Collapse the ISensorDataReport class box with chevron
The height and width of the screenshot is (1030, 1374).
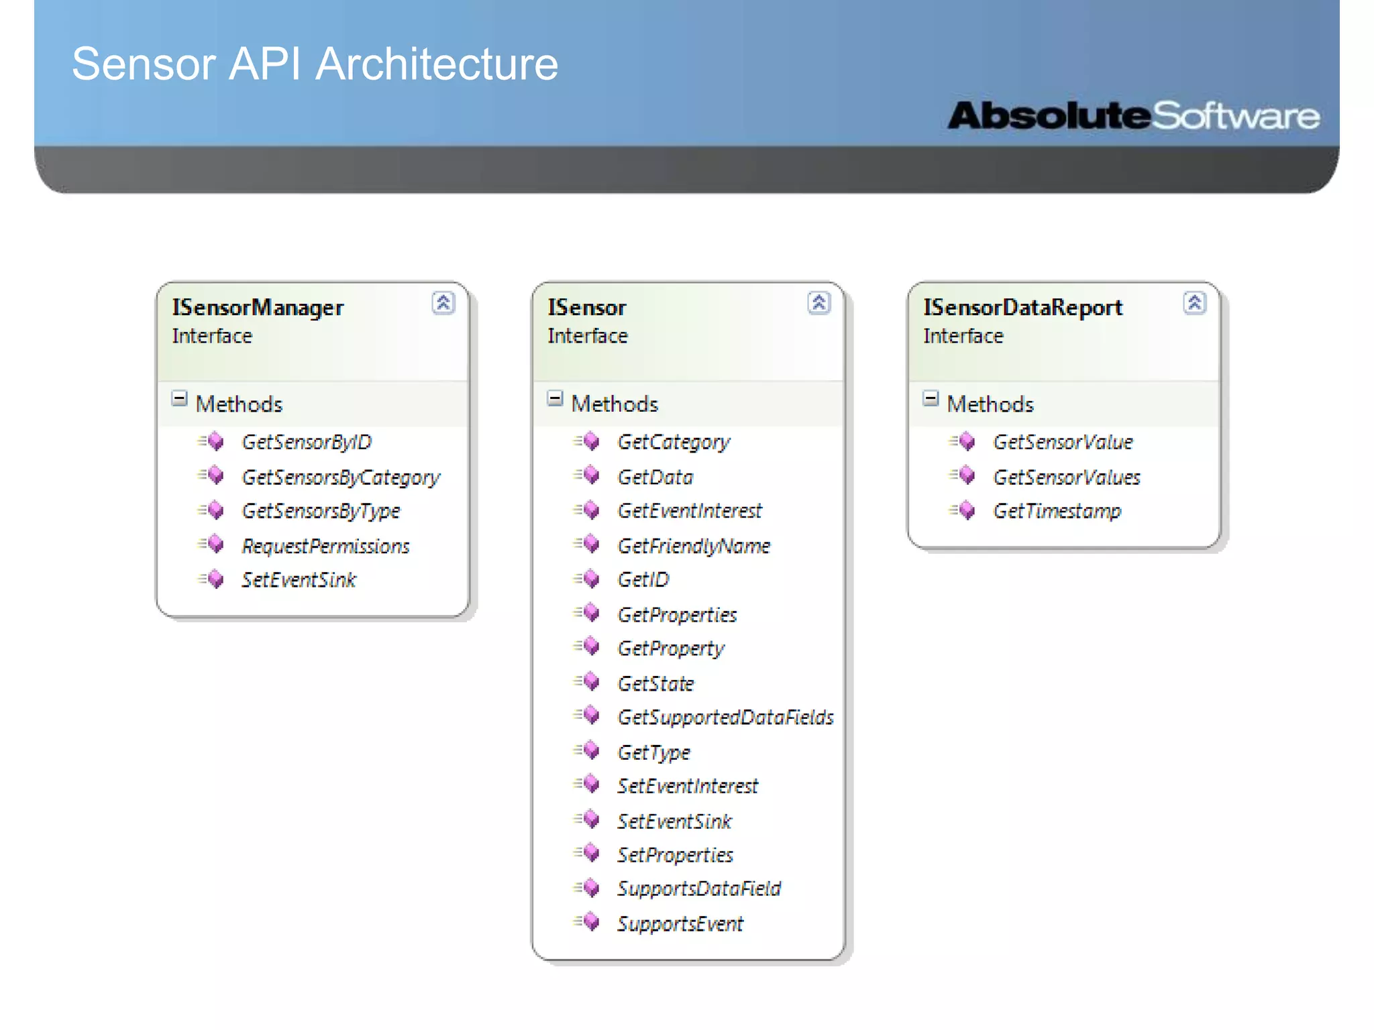[x=1194, y=303]
